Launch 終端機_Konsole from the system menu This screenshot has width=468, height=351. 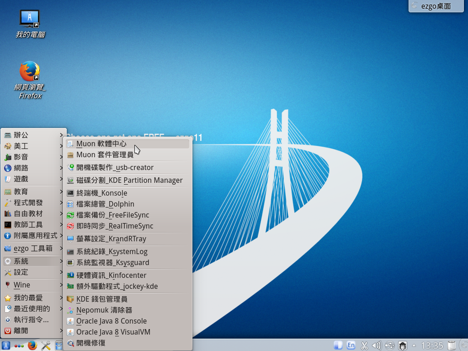(x=101, y=193)
